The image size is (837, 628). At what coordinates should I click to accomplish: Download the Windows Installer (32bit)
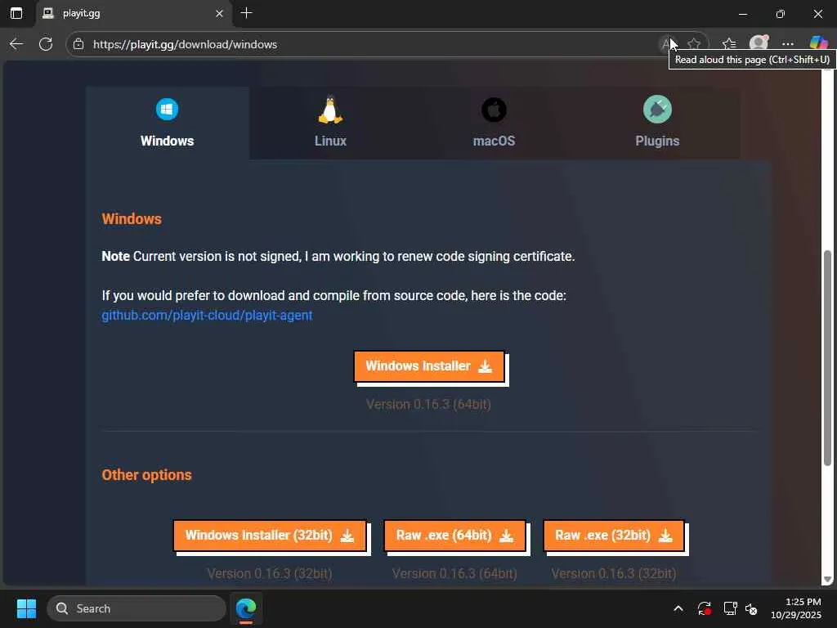[x=270, y=536]
